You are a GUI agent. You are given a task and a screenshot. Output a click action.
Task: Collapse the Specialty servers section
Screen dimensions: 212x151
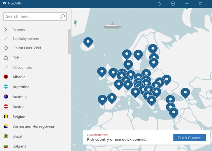6,39
